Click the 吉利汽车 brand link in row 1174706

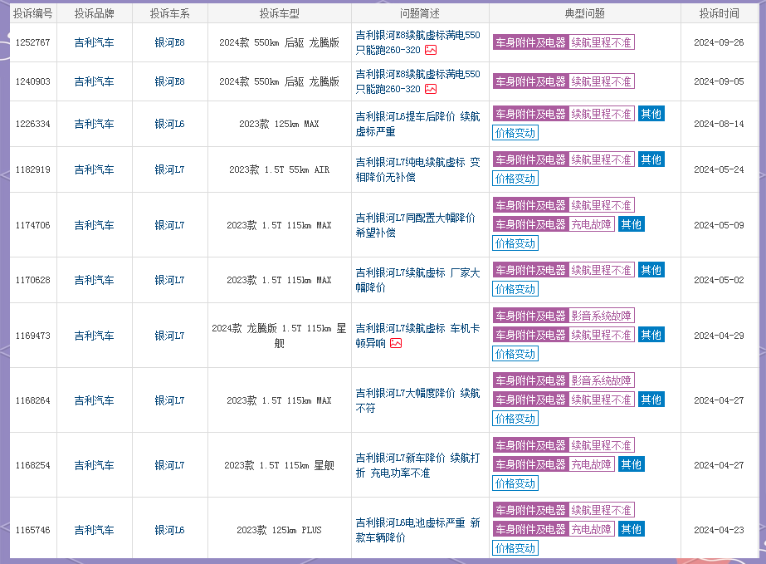click(95, 225)
